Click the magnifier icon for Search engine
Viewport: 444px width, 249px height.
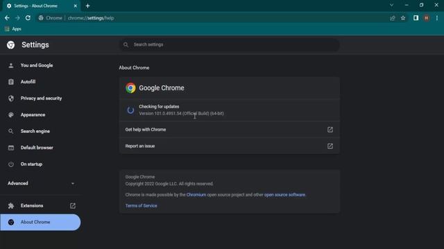(x=11, y=131)
